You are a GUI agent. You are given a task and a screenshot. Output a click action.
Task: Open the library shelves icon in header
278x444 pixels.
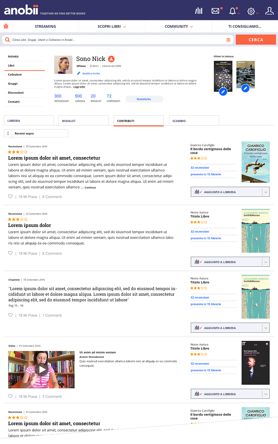point(199,11)
